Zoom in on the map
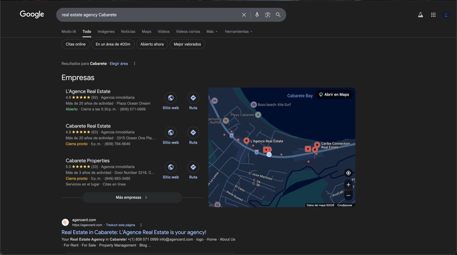Screen dimensions: 457x255 click(x=348, y=185)
